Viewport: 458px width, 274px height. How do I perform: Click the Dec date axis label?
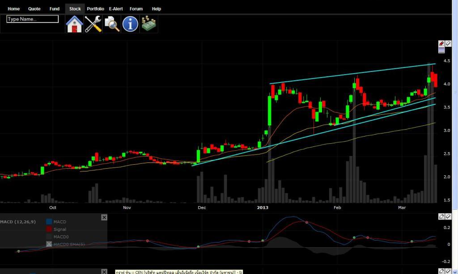[x=202, y=208]
